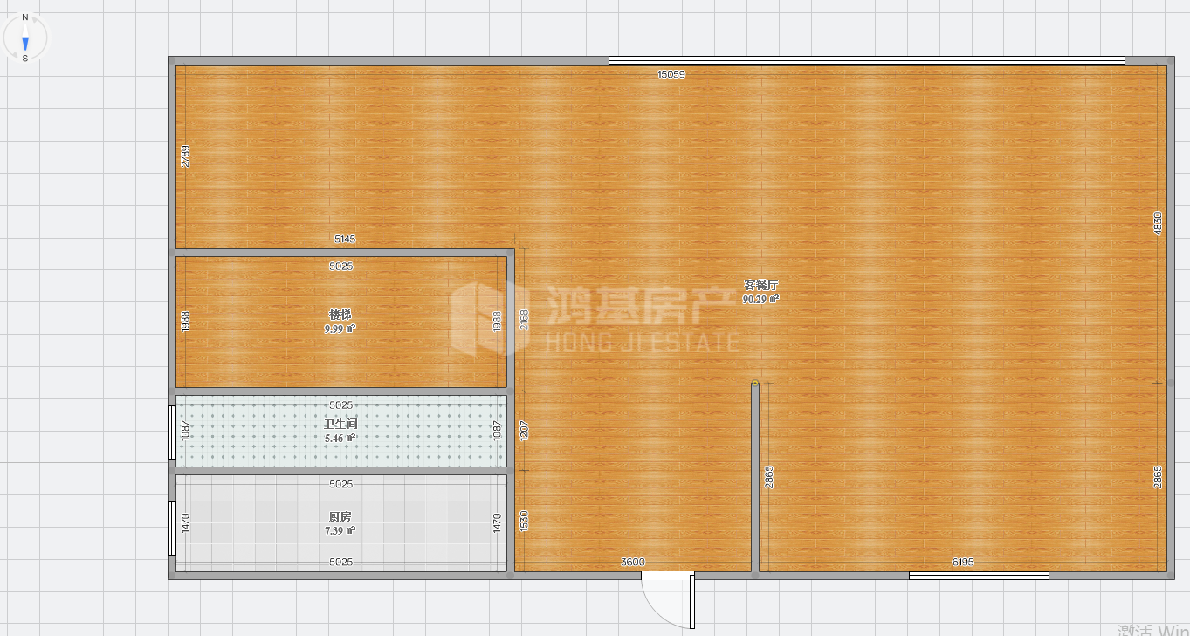Select the 3600 dimension near the door
The width and height of the screenshot is (1190, 636).
coord(632,563)
